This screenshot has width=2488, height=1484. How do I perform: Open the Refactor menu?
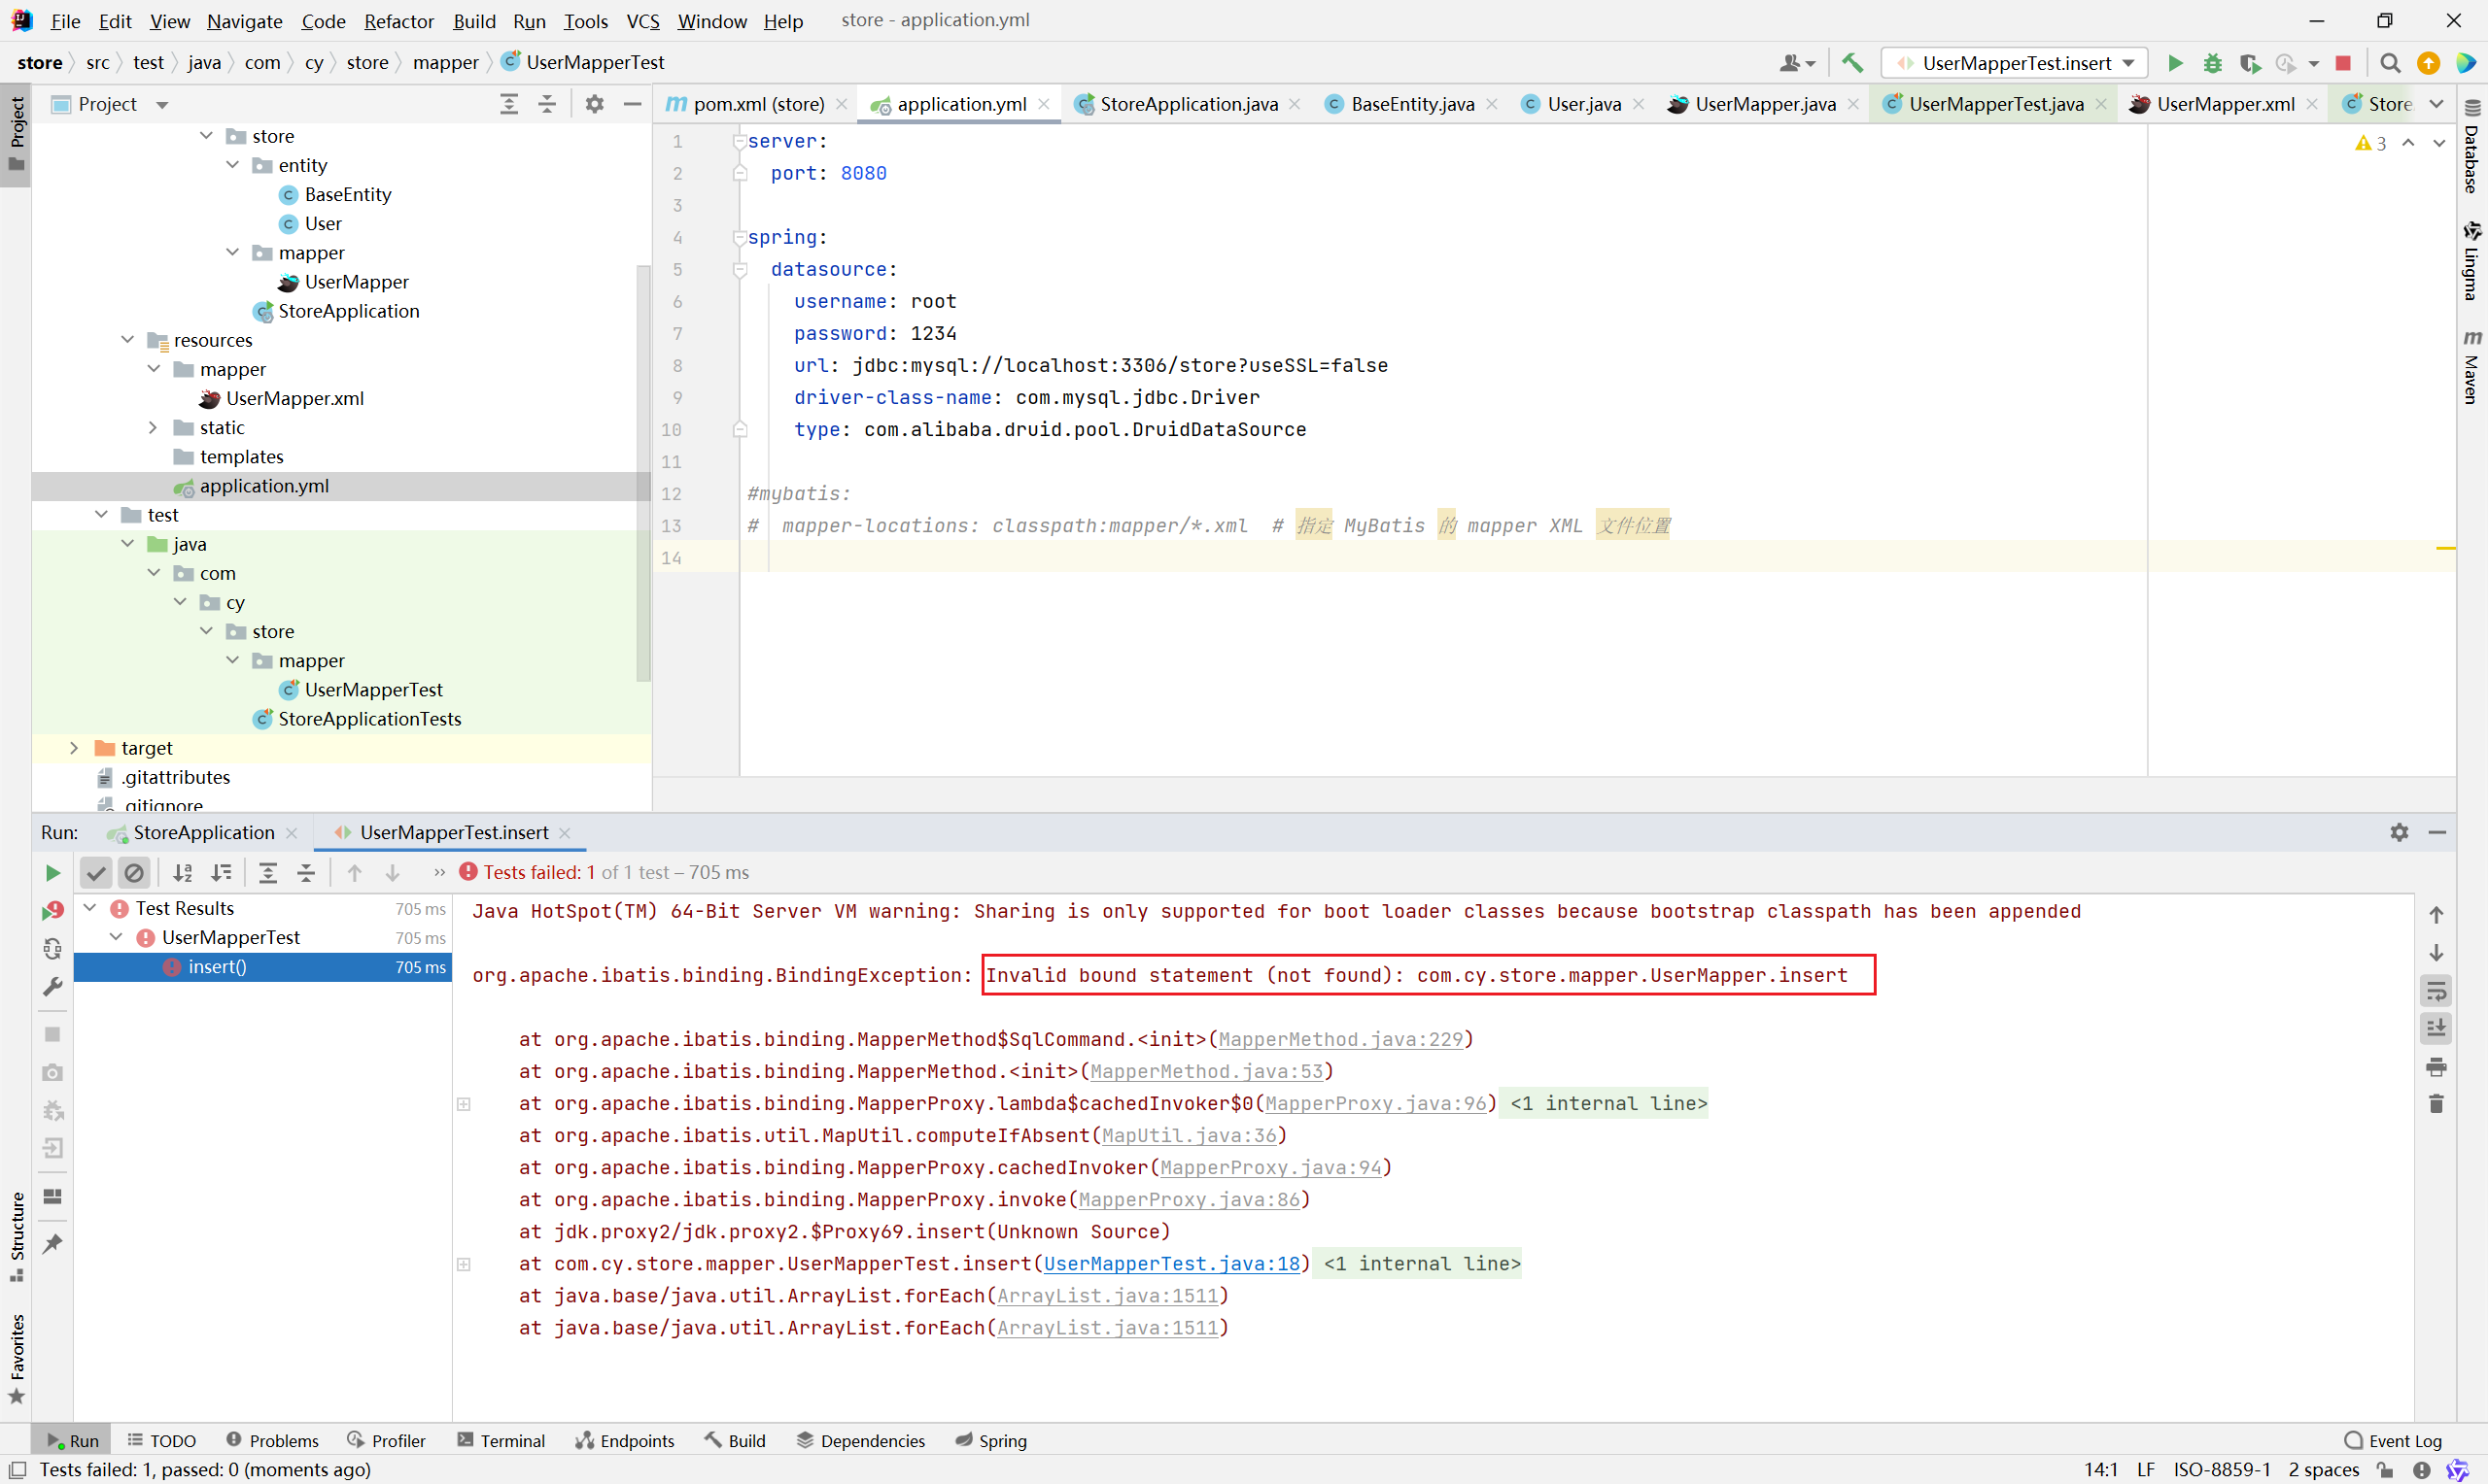click(x=398, y=21)
